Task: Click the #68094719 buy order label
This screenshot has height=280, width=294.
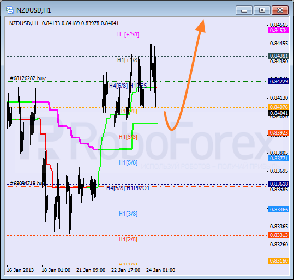Action: [28, 183]
